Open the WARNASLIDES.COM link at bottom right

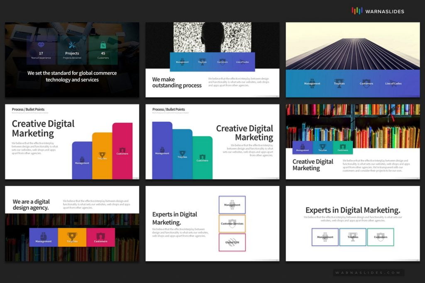click(369, 273)
